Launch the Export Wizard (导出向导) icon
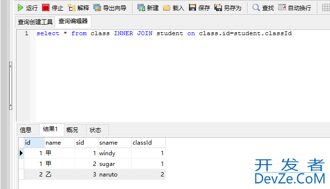The image size is (330, 189). pos(97,8)
